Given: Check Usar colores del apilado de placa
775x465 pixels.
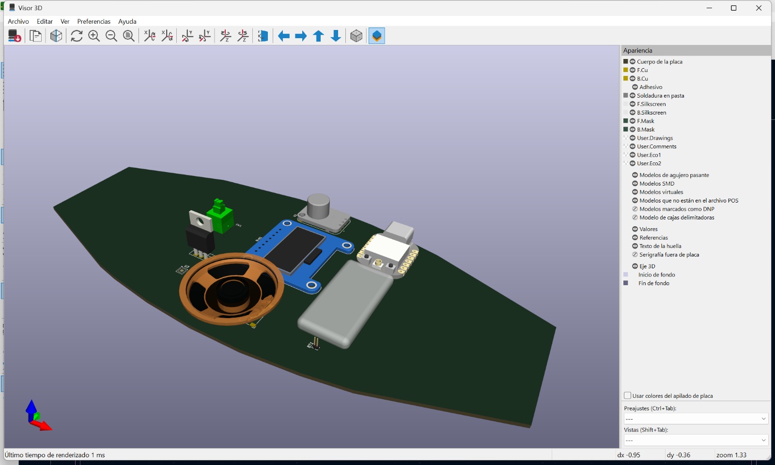Looking at the screenshot, I should 627,395.
